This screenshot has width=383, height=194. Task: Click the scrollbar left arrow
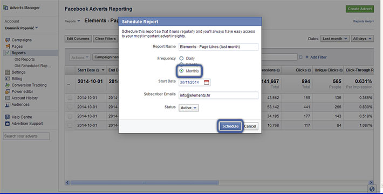(x=67, y=182)
